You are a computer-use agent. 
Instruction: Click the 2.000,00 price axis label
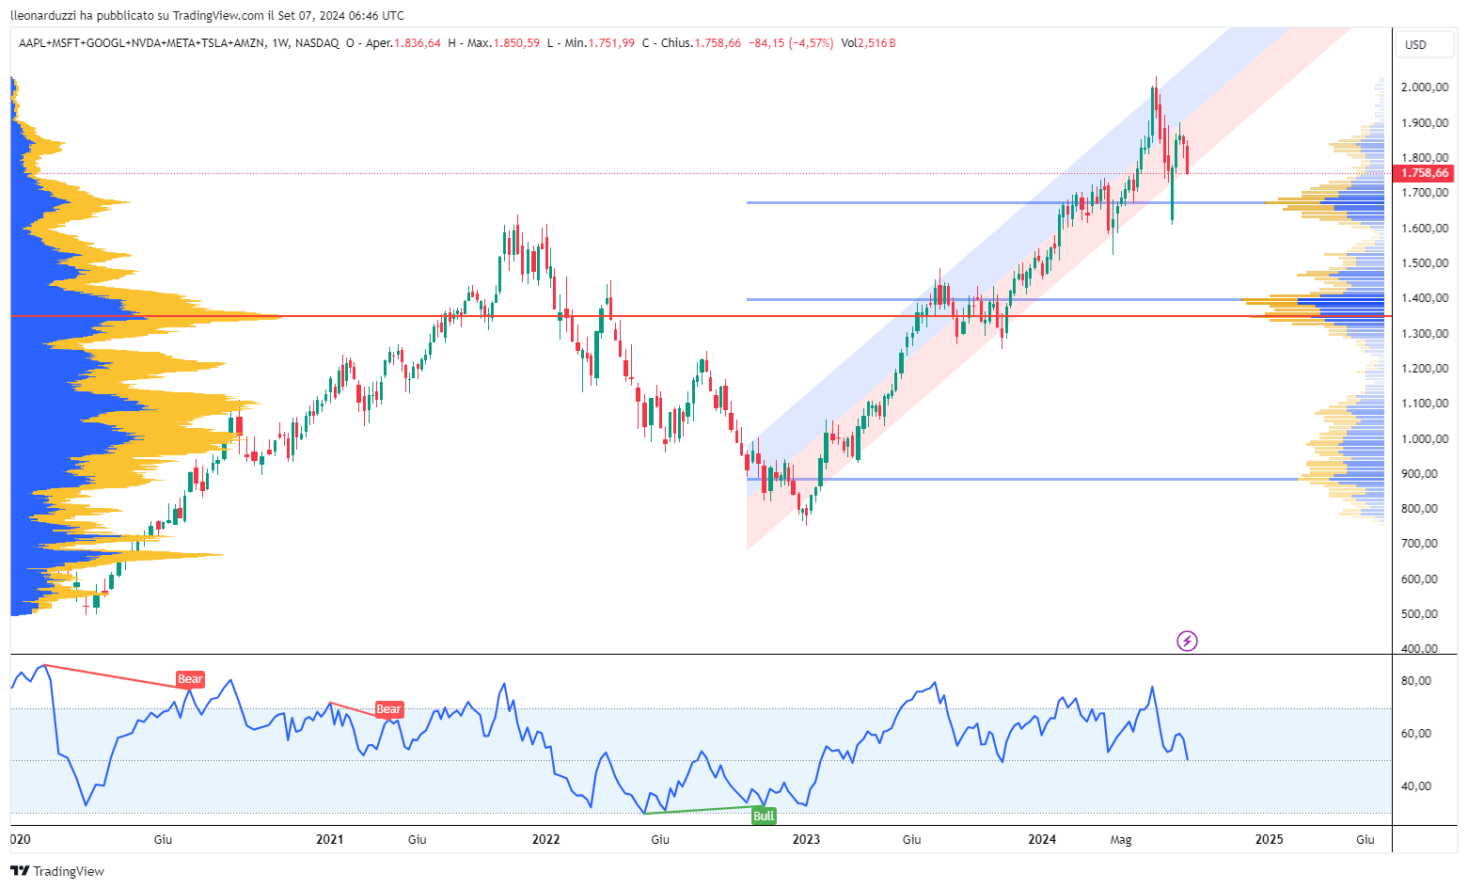1424,87
